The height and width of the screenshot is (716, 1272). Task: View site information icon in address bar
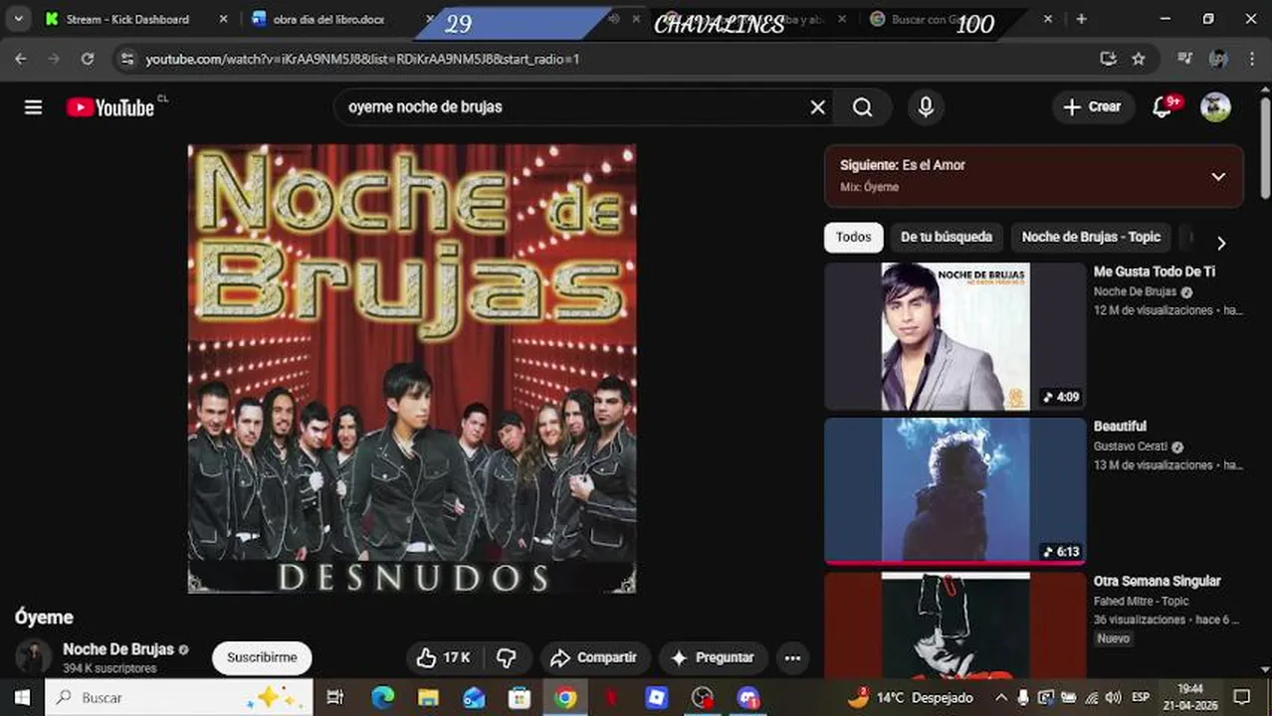pyautogui.click(x=126, y=59)
